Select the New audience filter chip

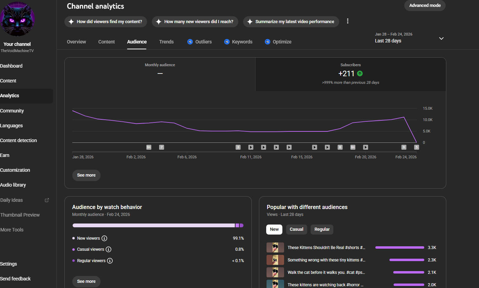click(274, 229)
